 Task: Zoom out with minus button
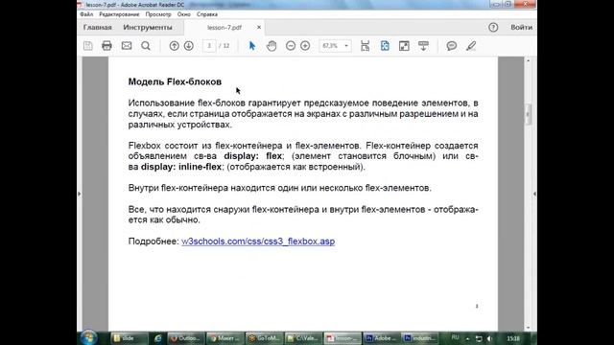(291, 46)
